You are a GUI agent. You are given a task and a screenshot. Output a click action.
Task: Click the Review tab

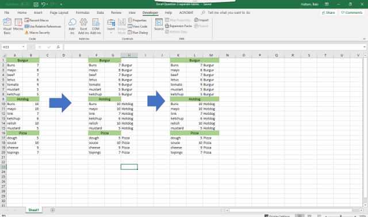click(x=116, y=13)
